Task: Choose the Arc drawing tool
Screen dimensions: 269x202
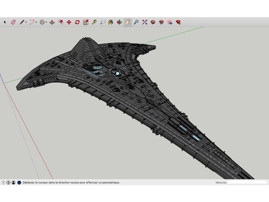Action: tap(32, 22)
